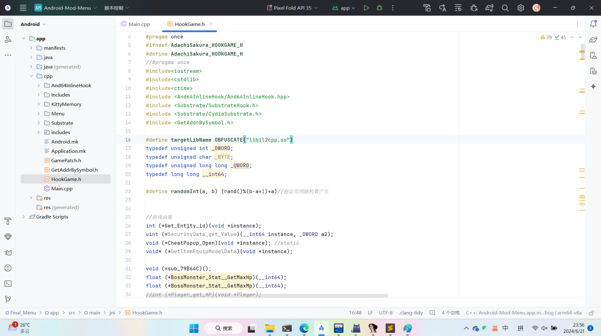Open Gemini AI sparkle panel
Image resolution: width=601 pixels, height=336 pixels.
point(593,87)
